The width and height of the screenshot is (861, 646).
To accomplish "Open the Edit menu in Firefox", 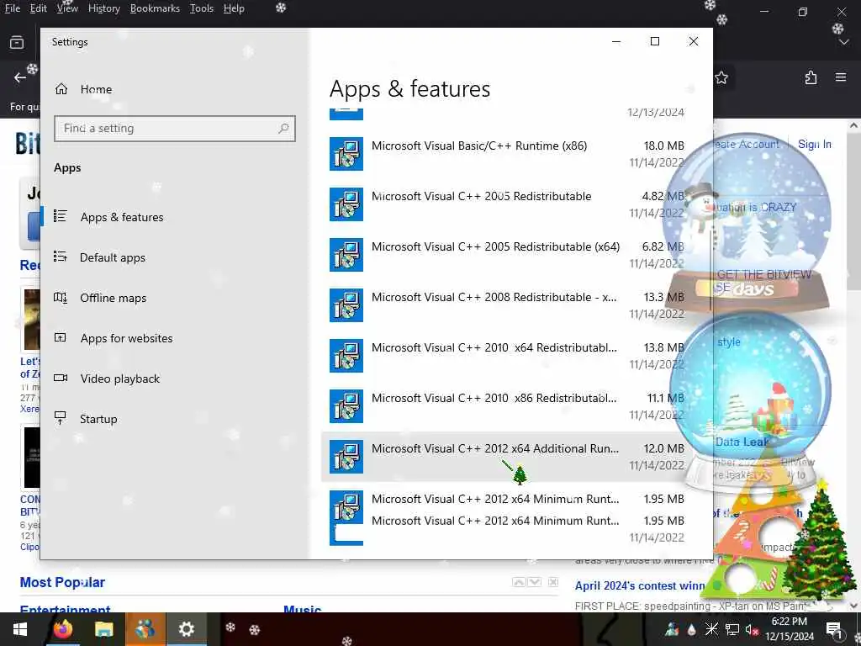I will 39,8.
